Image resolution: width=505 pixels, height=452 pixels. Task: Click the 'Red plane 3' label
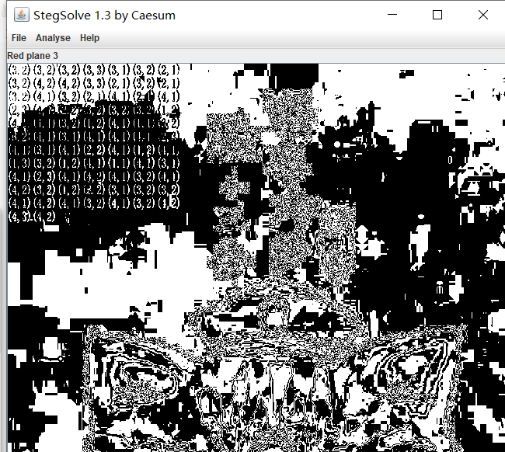(33, 56)
